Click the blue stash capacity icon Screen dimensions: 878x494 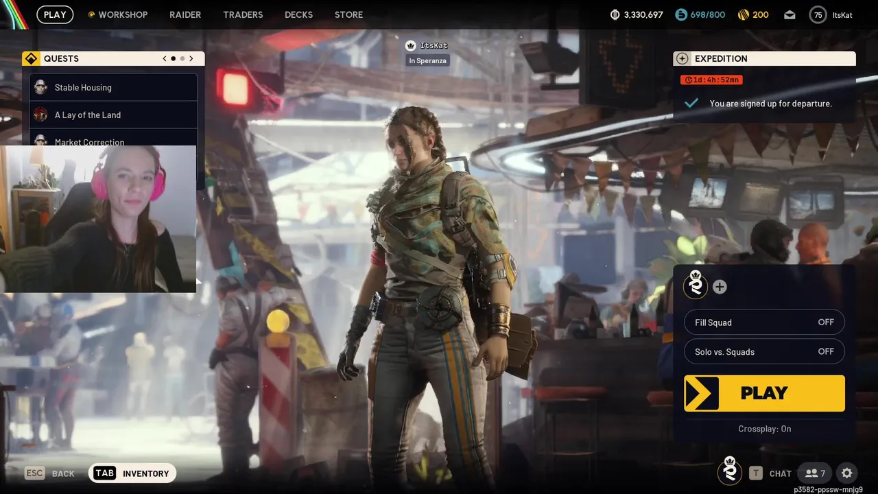point(681,14)
